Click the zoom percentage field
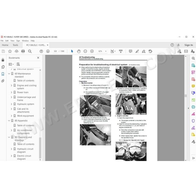The width and height of the screenshot is (196, 196). 100,51
